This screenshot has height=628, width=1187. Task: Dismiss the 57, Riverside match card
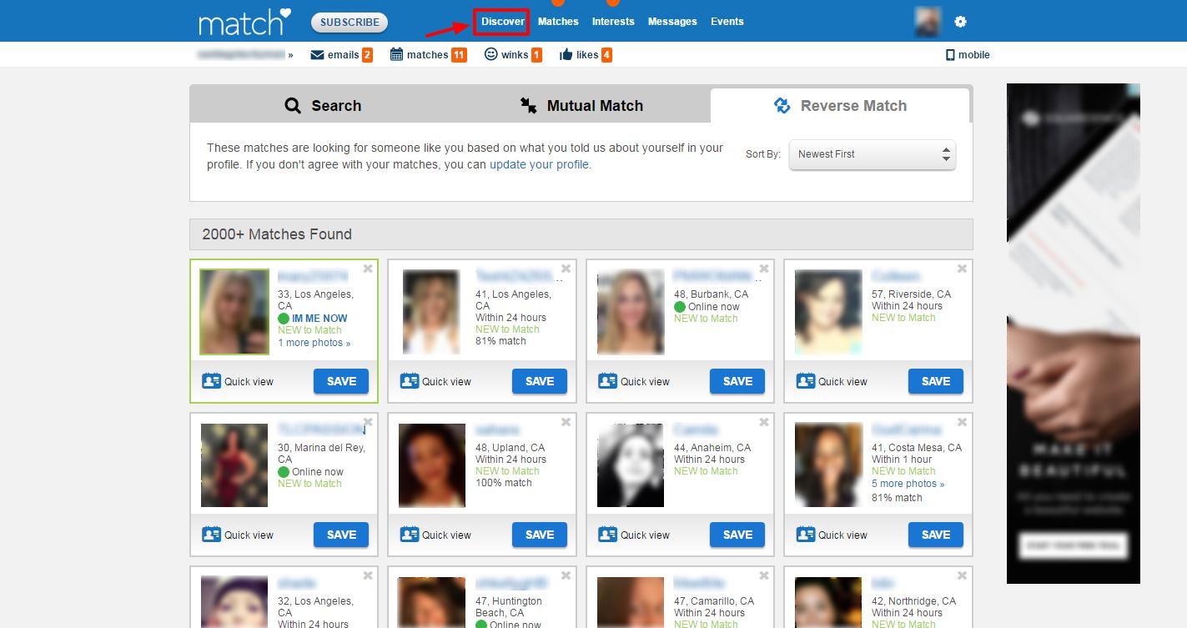tap(962, 269)
